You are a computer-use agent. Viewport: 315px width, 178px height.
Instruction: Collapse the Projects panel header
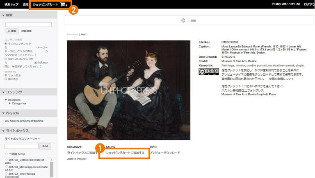point(29,113)
